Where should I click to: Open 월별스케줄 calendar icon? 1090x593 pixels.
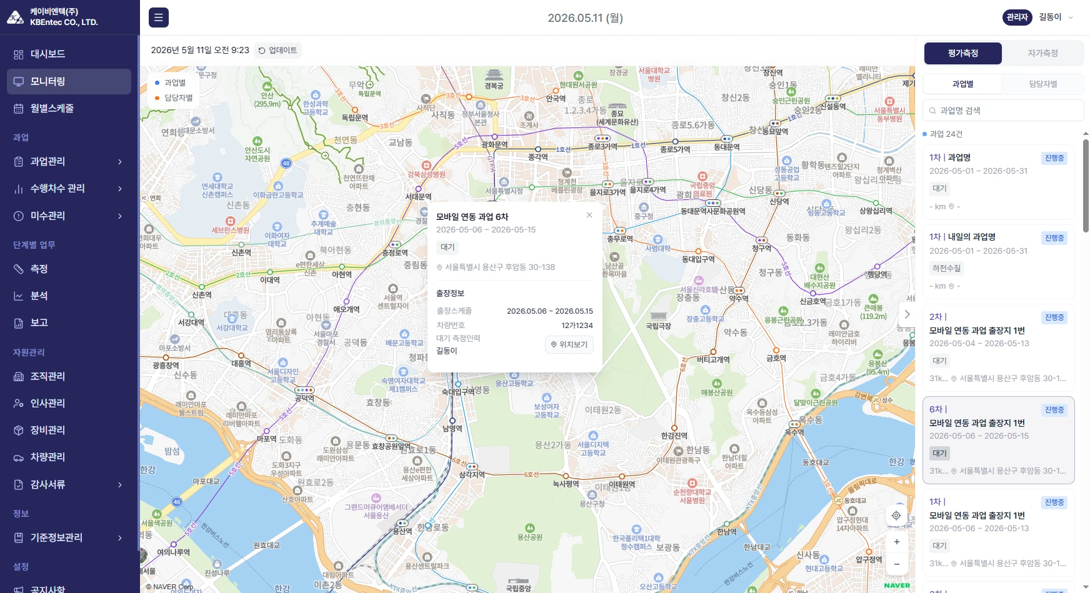coord(19,109)
